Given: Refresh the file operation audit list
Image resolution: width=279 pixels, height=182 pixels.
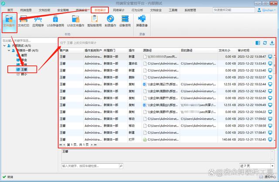Looking at the screenshot, I should (265, 43).
